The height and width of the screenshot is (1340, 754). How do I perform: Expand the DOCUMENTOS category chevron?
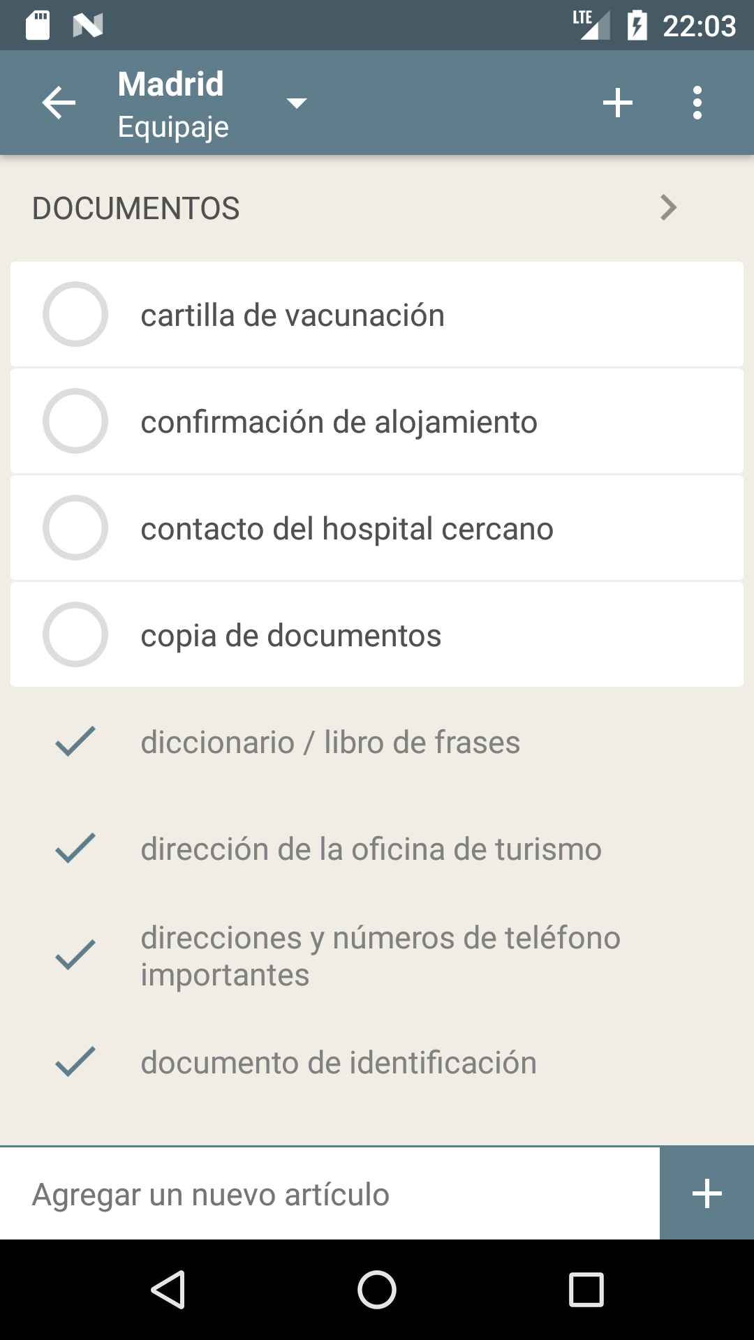pyautogui.click(x=668, y=208)
